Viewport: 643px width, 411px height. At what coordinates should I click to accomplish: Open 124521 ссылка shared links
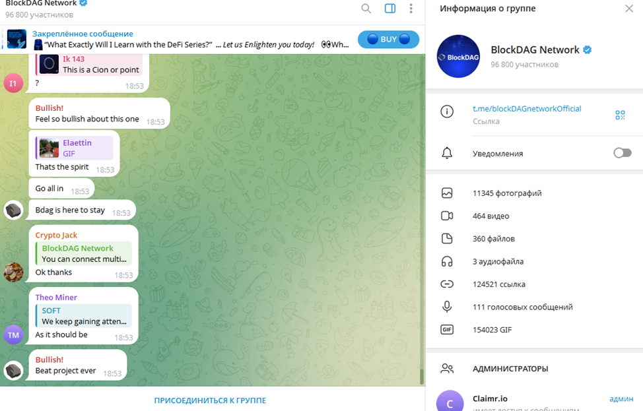pyautogui.click(x=498, y=284)
